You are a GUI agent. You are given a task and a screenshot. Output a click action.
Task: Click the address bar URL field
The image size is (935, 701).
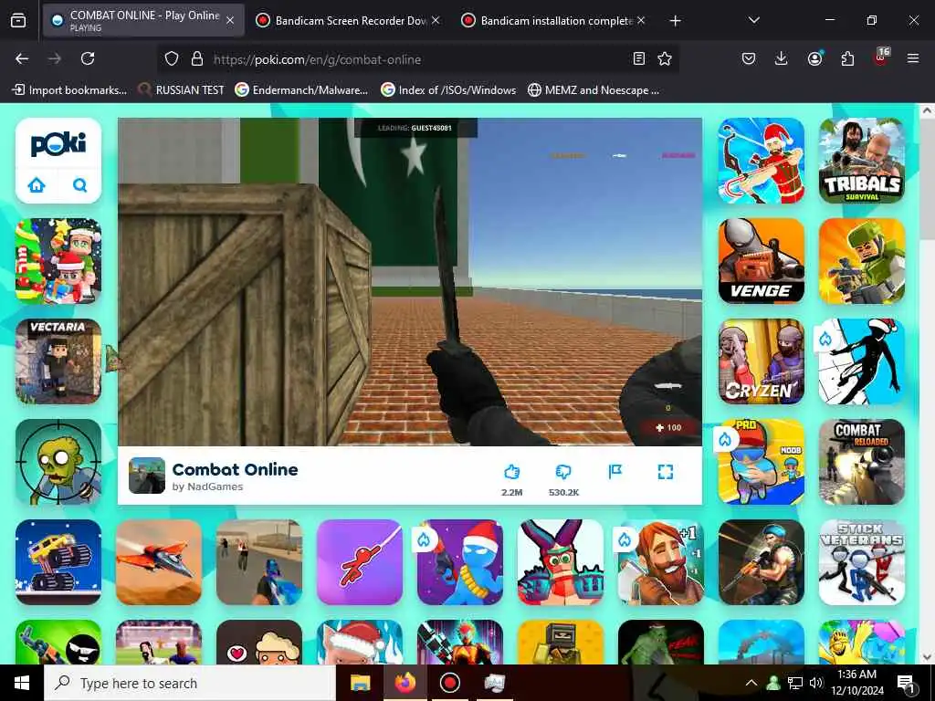[417, 59]
